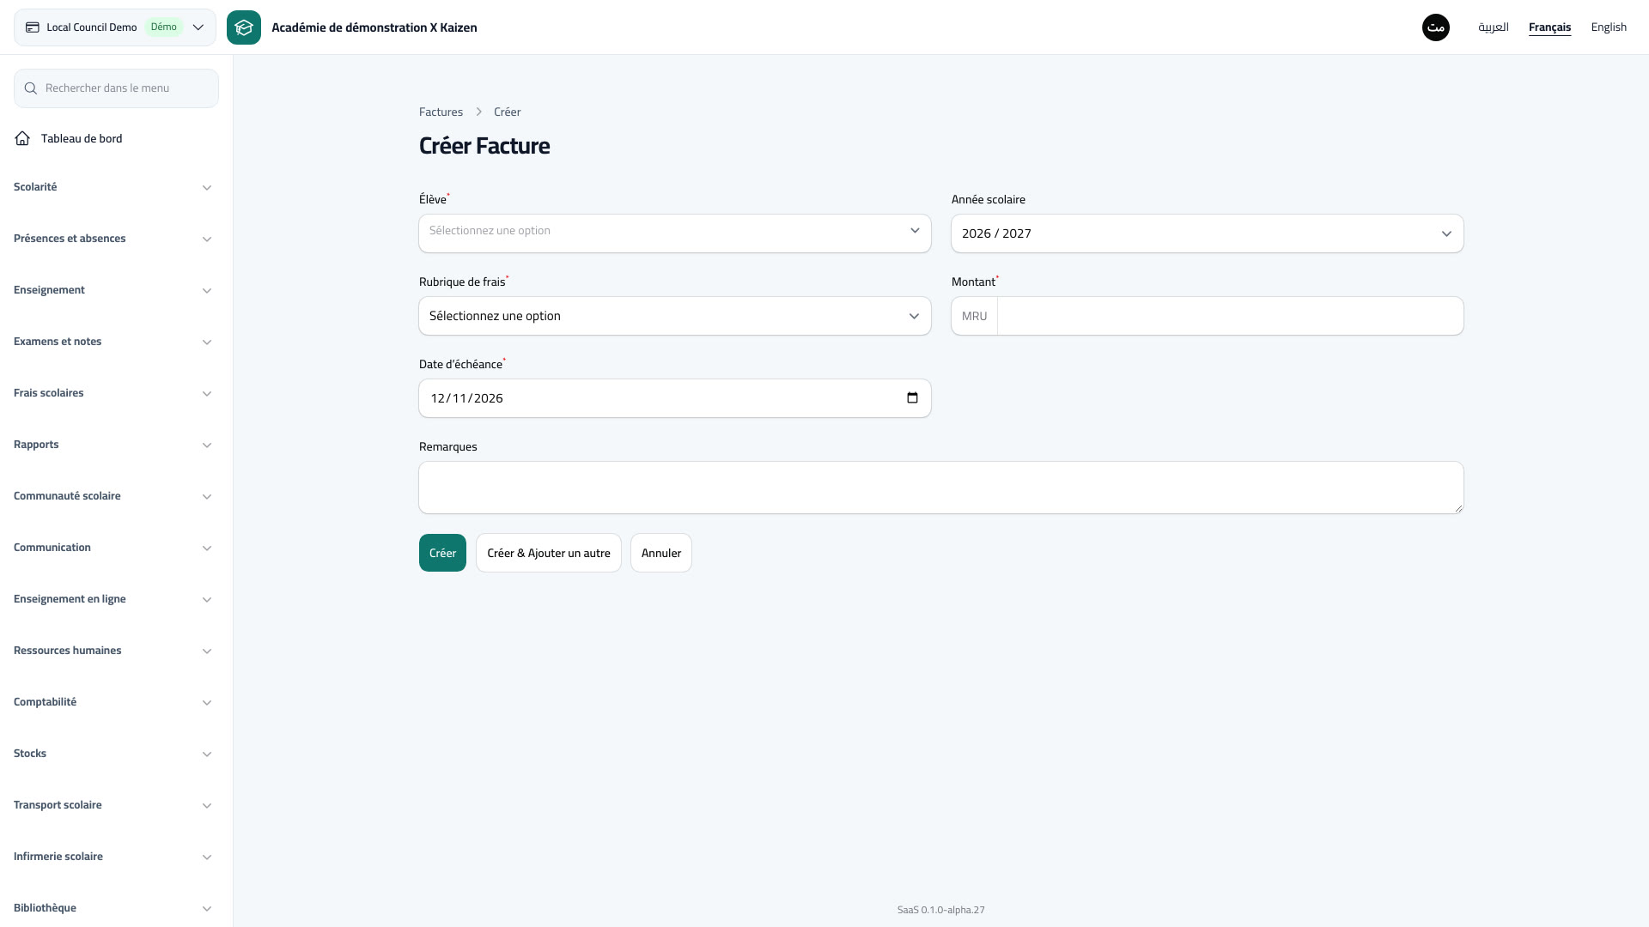Open the Année scolaire dropdown
The width and height of the screenshot is (1649, 927).
point(1208,233)
